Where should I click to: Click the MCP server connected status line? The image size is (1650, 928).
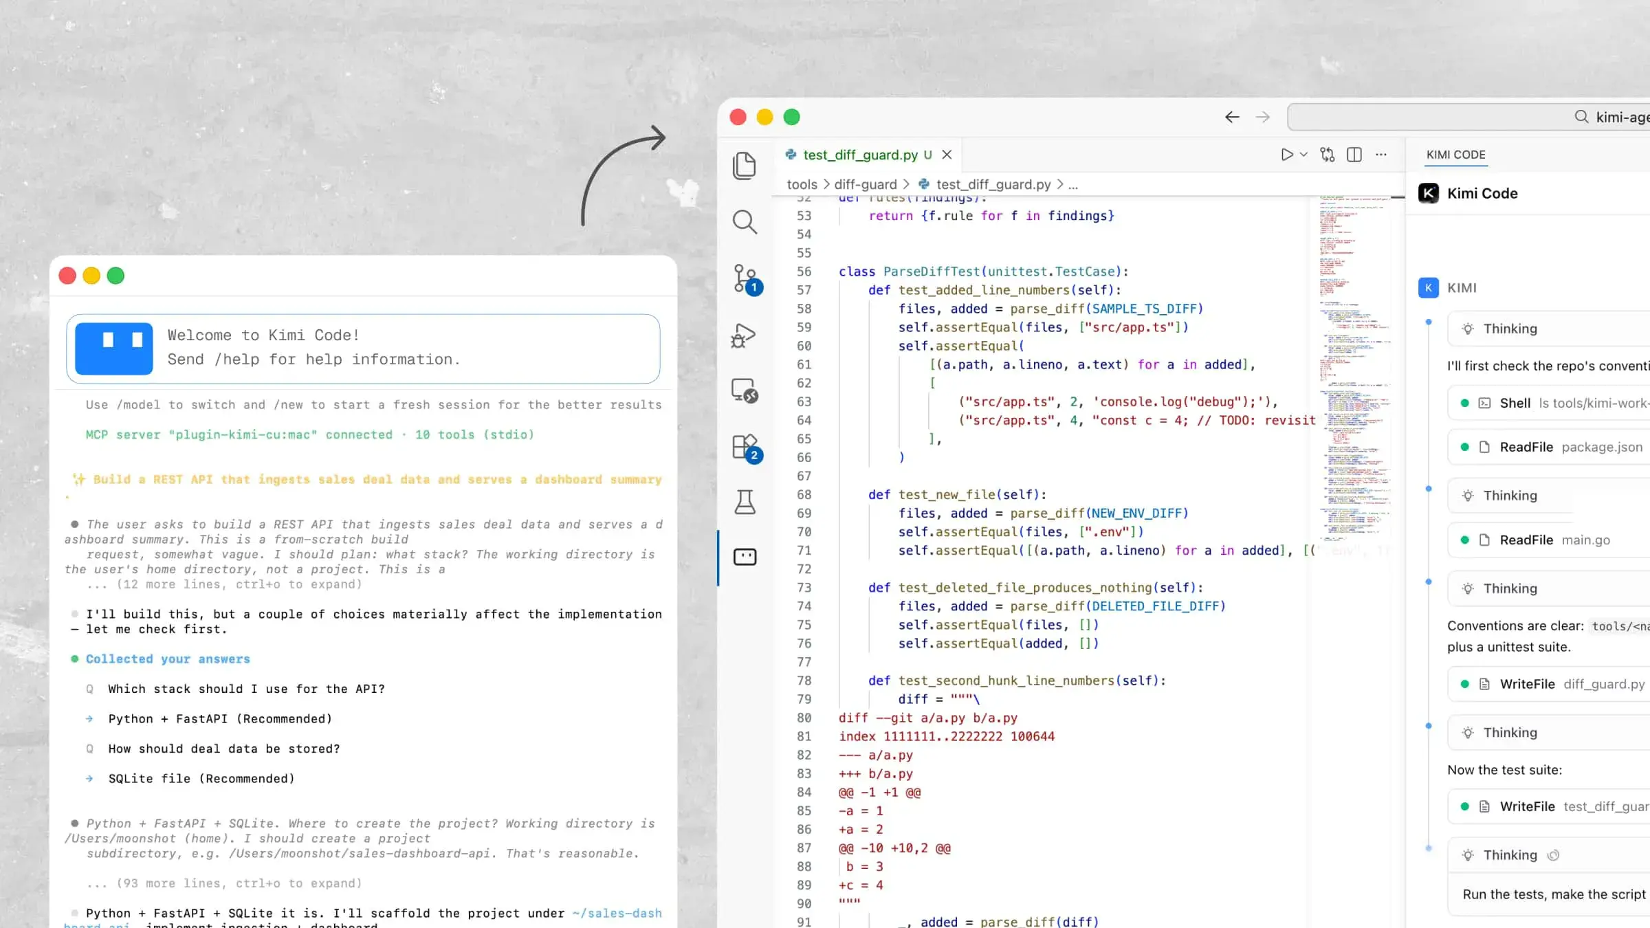pyautogui.click(x=309, y=434)
